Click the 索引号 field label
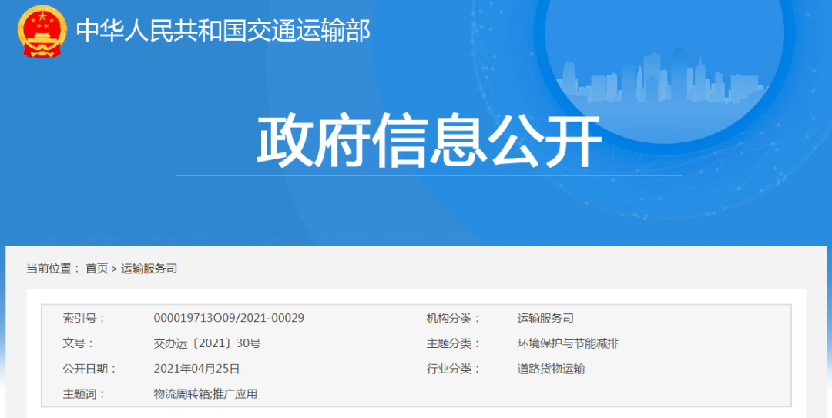 (83, 318)
